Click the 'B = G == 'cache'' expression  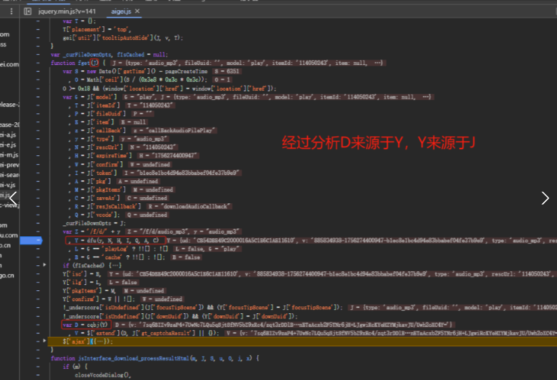pos(120,257)
